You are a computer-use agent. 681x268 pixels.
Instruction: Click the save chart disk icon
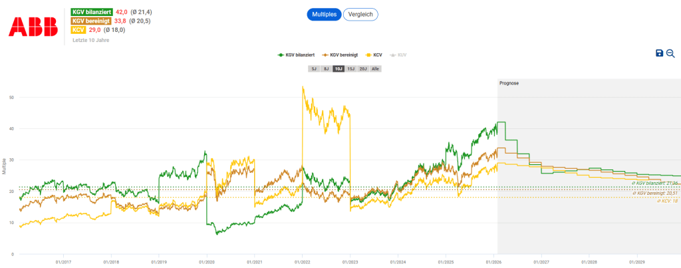pos(659,53)
